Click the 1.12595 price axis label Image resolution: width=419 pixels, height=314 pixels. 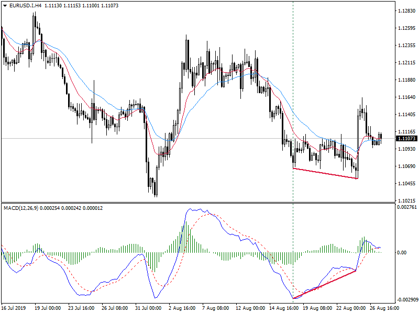[x=407, y=28]
